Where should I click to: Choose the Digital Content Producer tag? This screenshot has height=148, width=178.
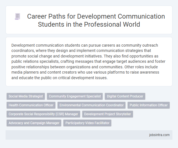click(x=125, y=96)
